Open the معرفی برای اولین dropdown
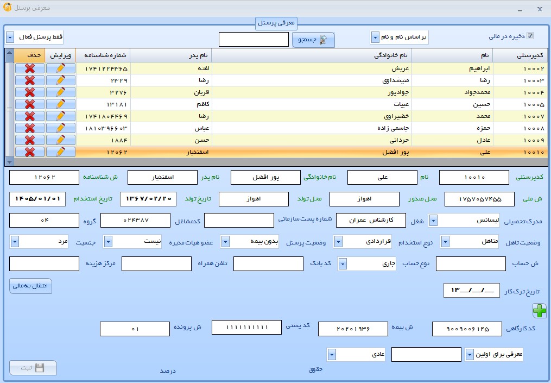The height and width of the screenshot is (383, 551). tap(470, 355)
